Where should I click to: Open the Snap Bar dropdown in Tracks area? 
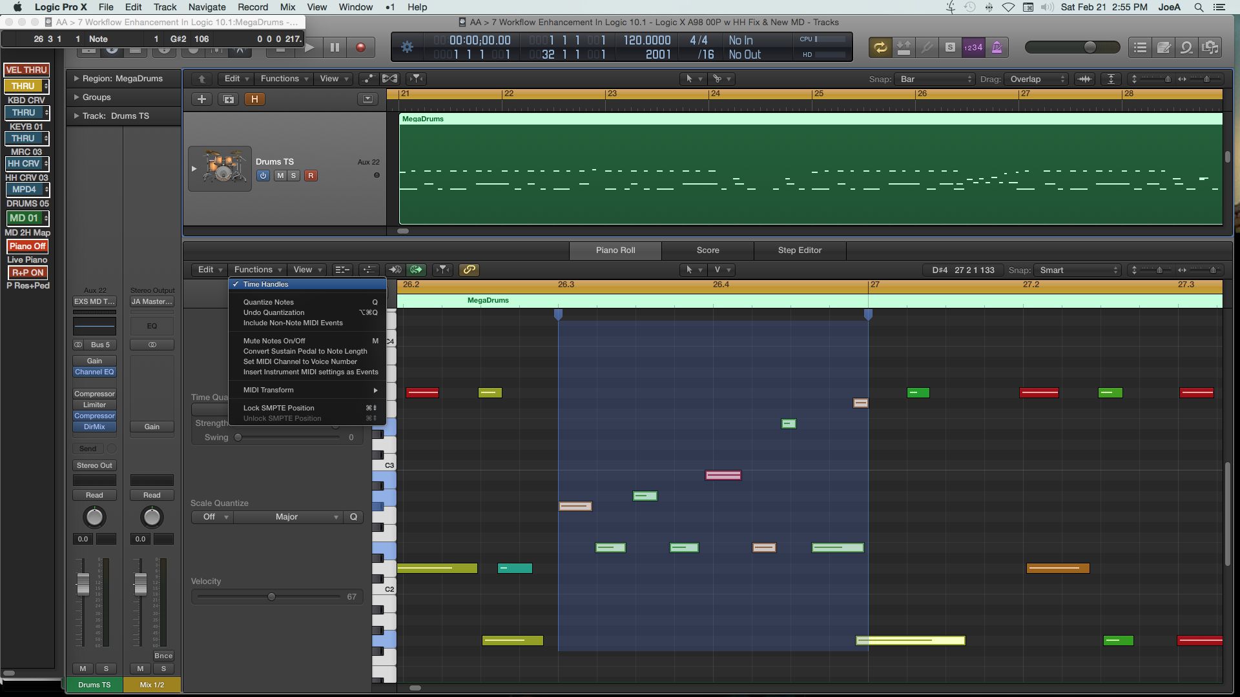coord(935,79)
